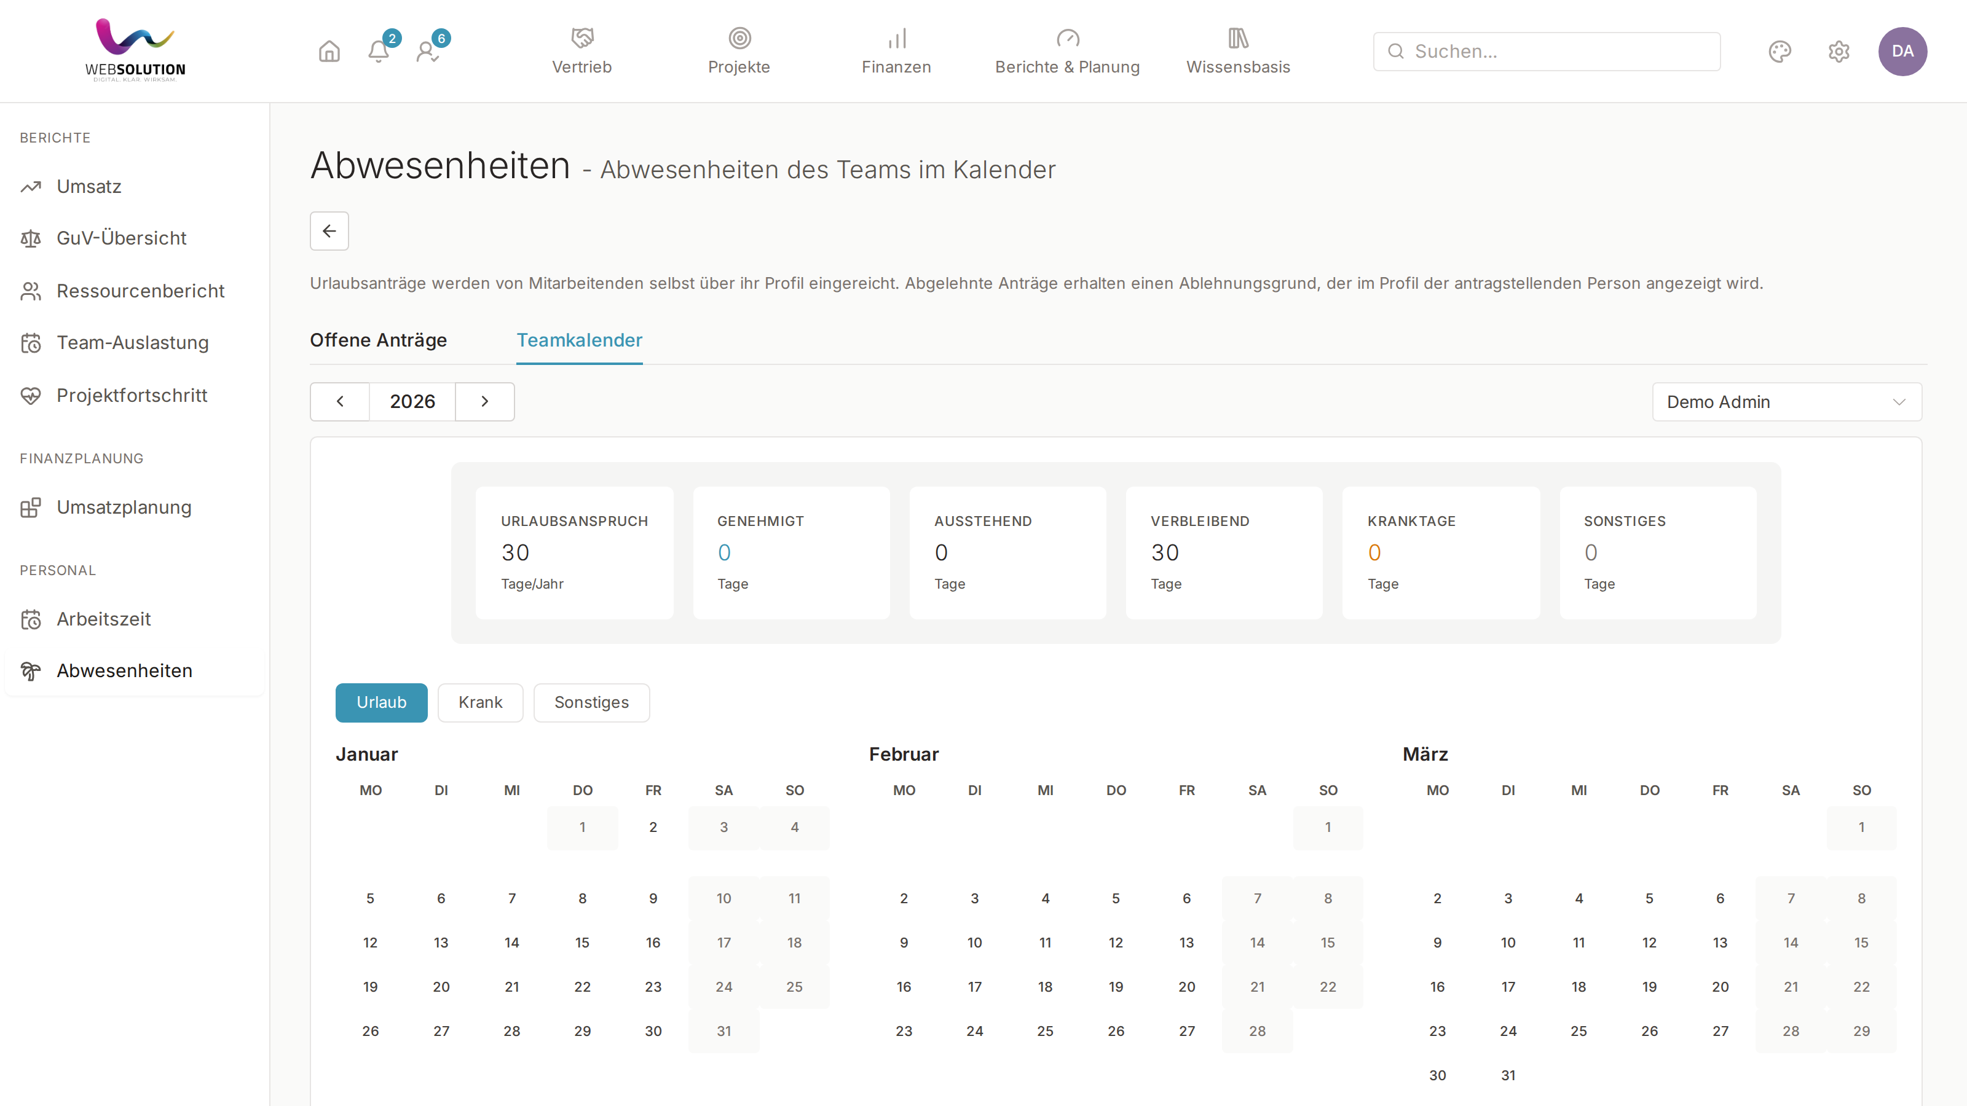The image size is (1967, 1106).
Task: Toggle the Krank filter
Action: [x=480, y=702]
